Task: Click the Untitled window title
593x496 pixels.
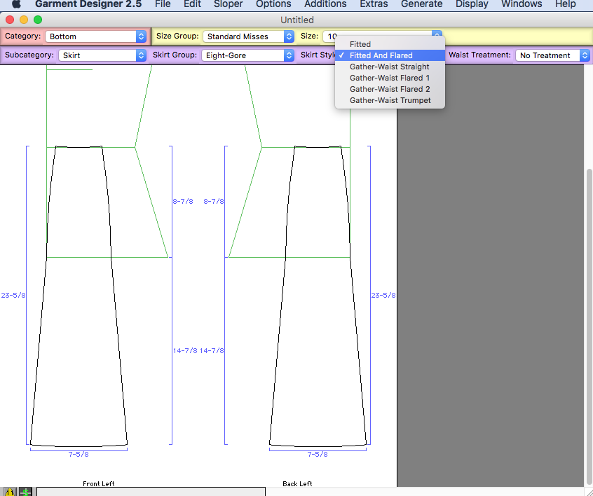Action: click(x=297, y=20)
